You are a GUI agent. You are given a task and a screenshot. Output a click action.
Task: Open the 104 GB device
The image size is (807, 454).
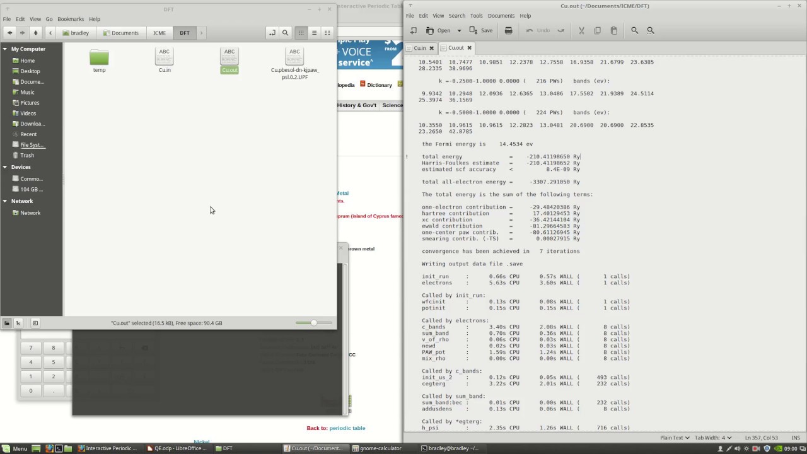(32, 189)
